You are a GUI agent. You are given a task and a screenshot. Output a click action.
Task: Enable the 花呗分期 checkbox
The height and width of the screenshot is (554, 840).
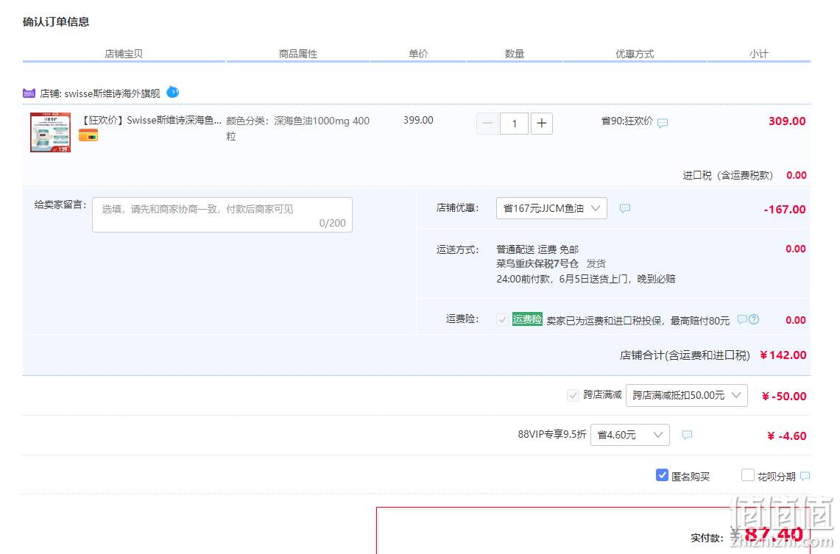point(748,475)
